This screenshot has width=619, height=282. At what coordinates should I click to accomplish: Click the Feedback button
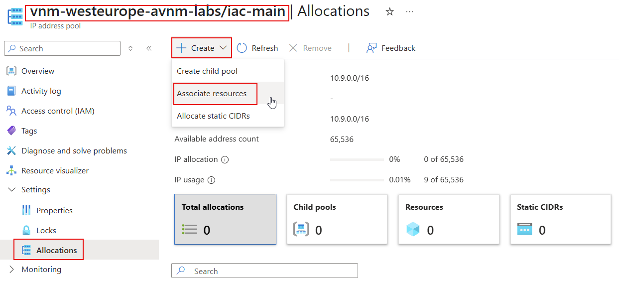tap(391, 48)
